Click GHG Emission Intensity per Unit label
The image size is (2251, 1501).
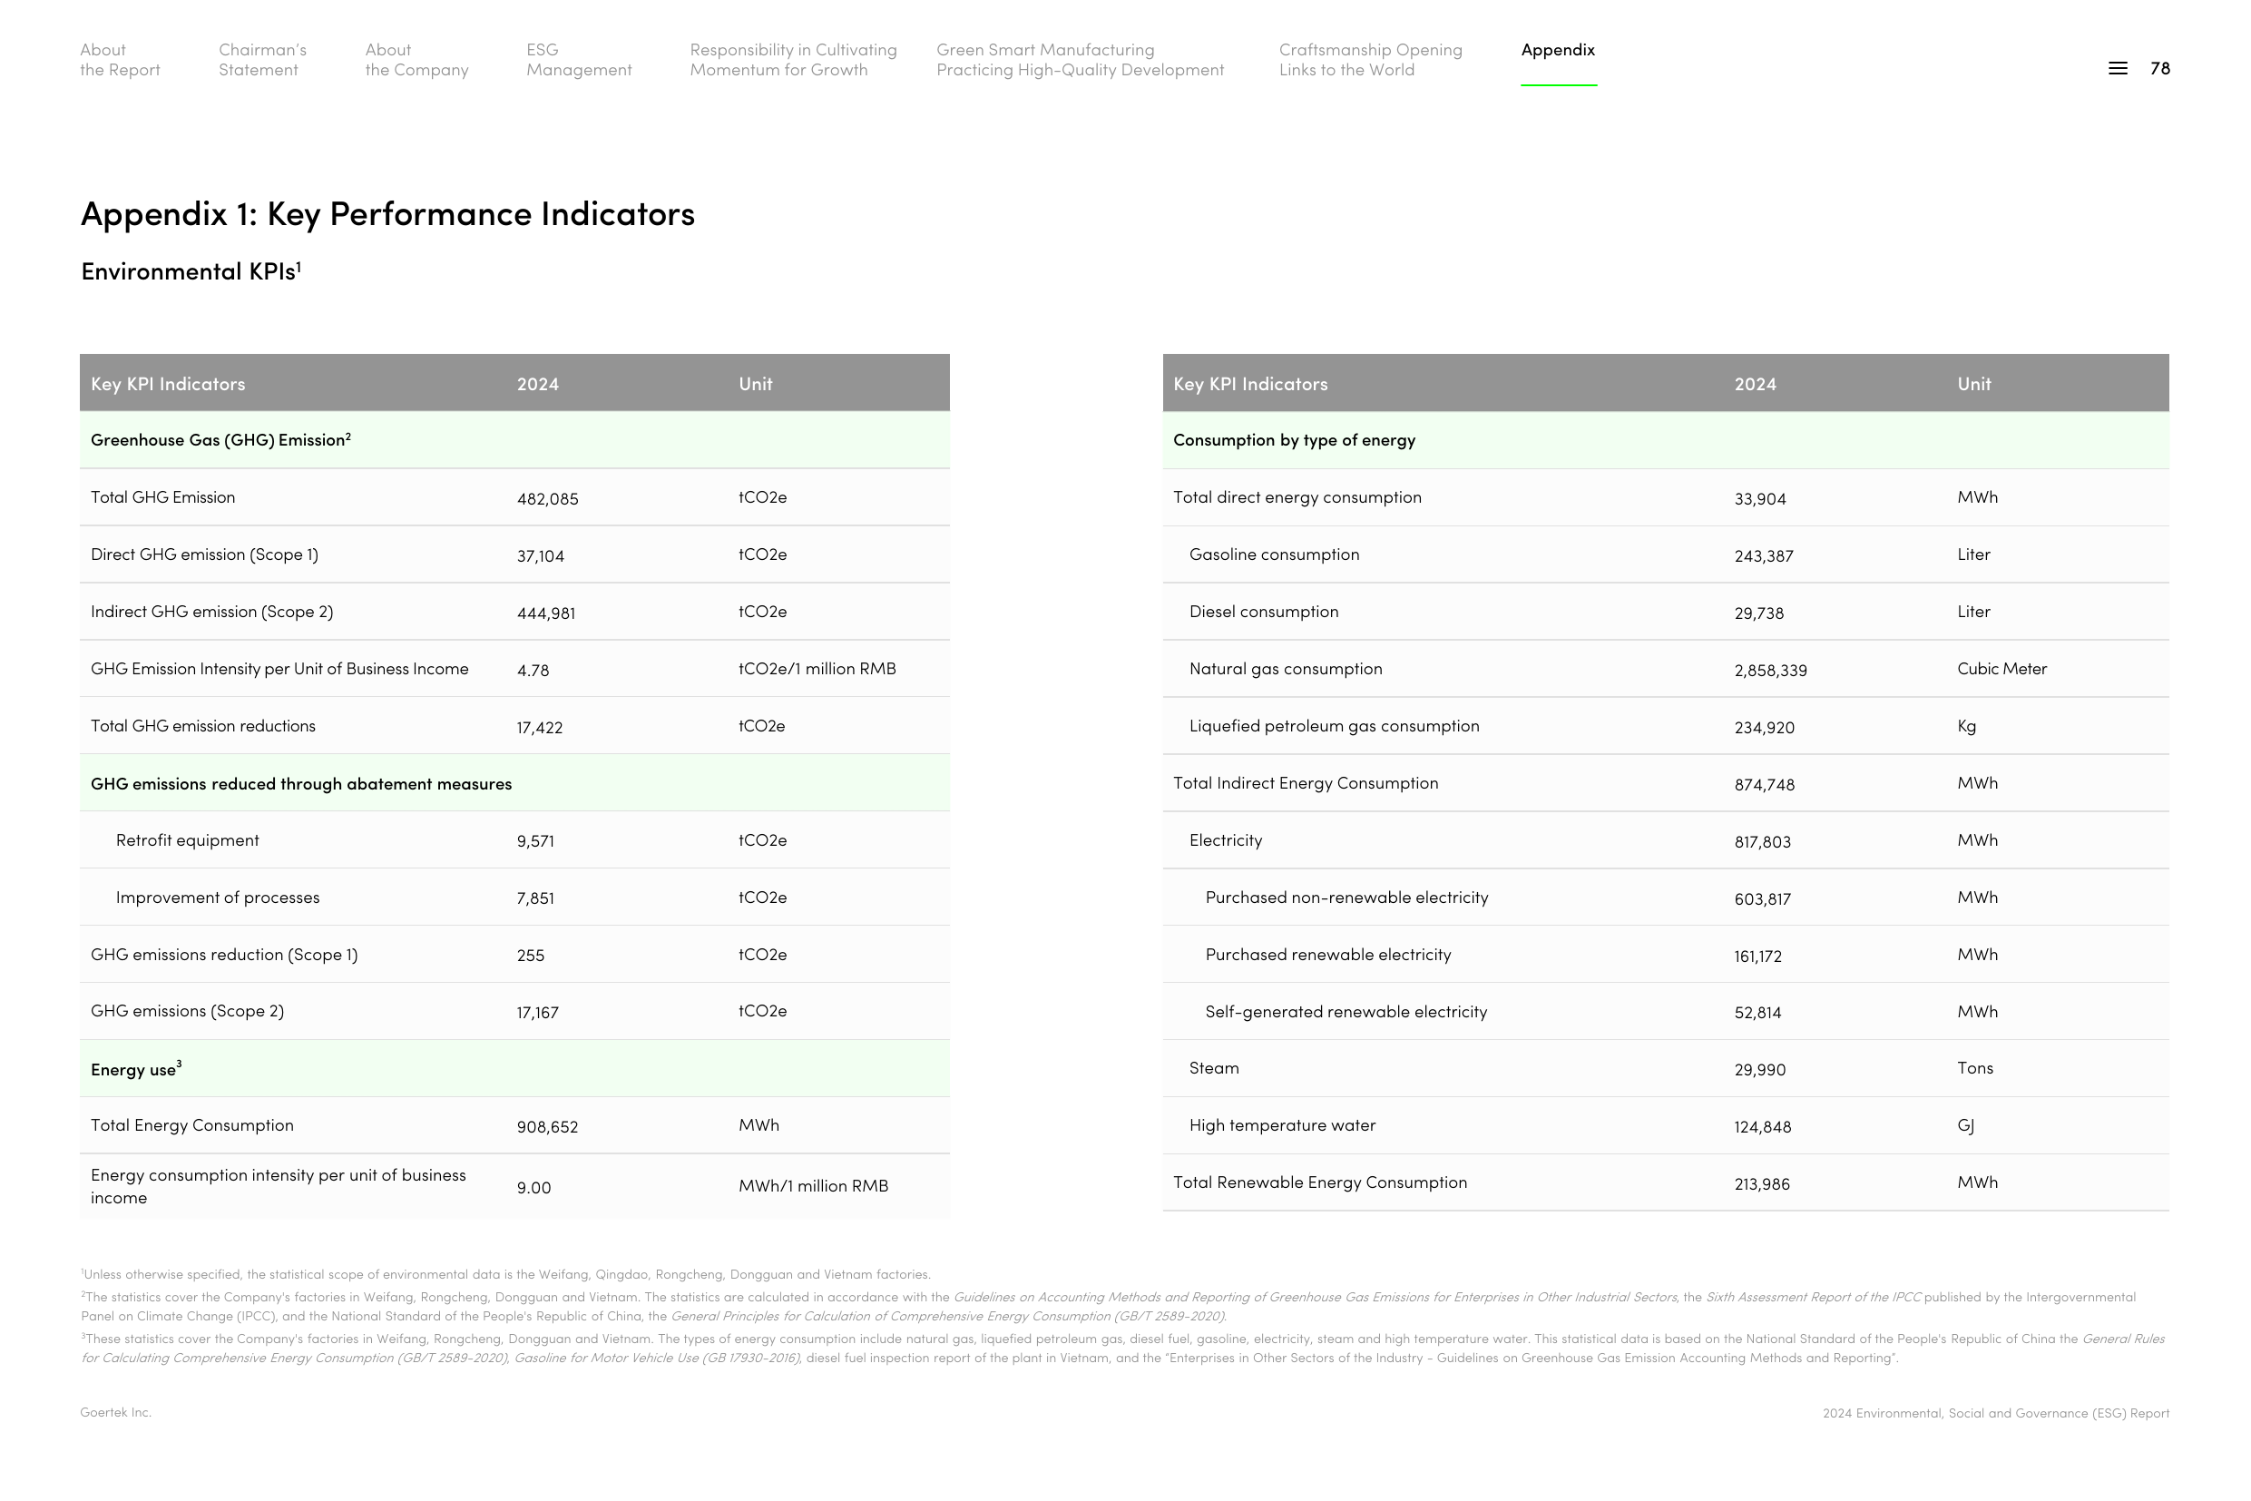[x=279, y=668]
